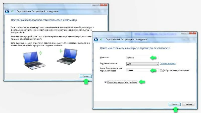
Task: Focus the security key password field
Action: point(142,70)
